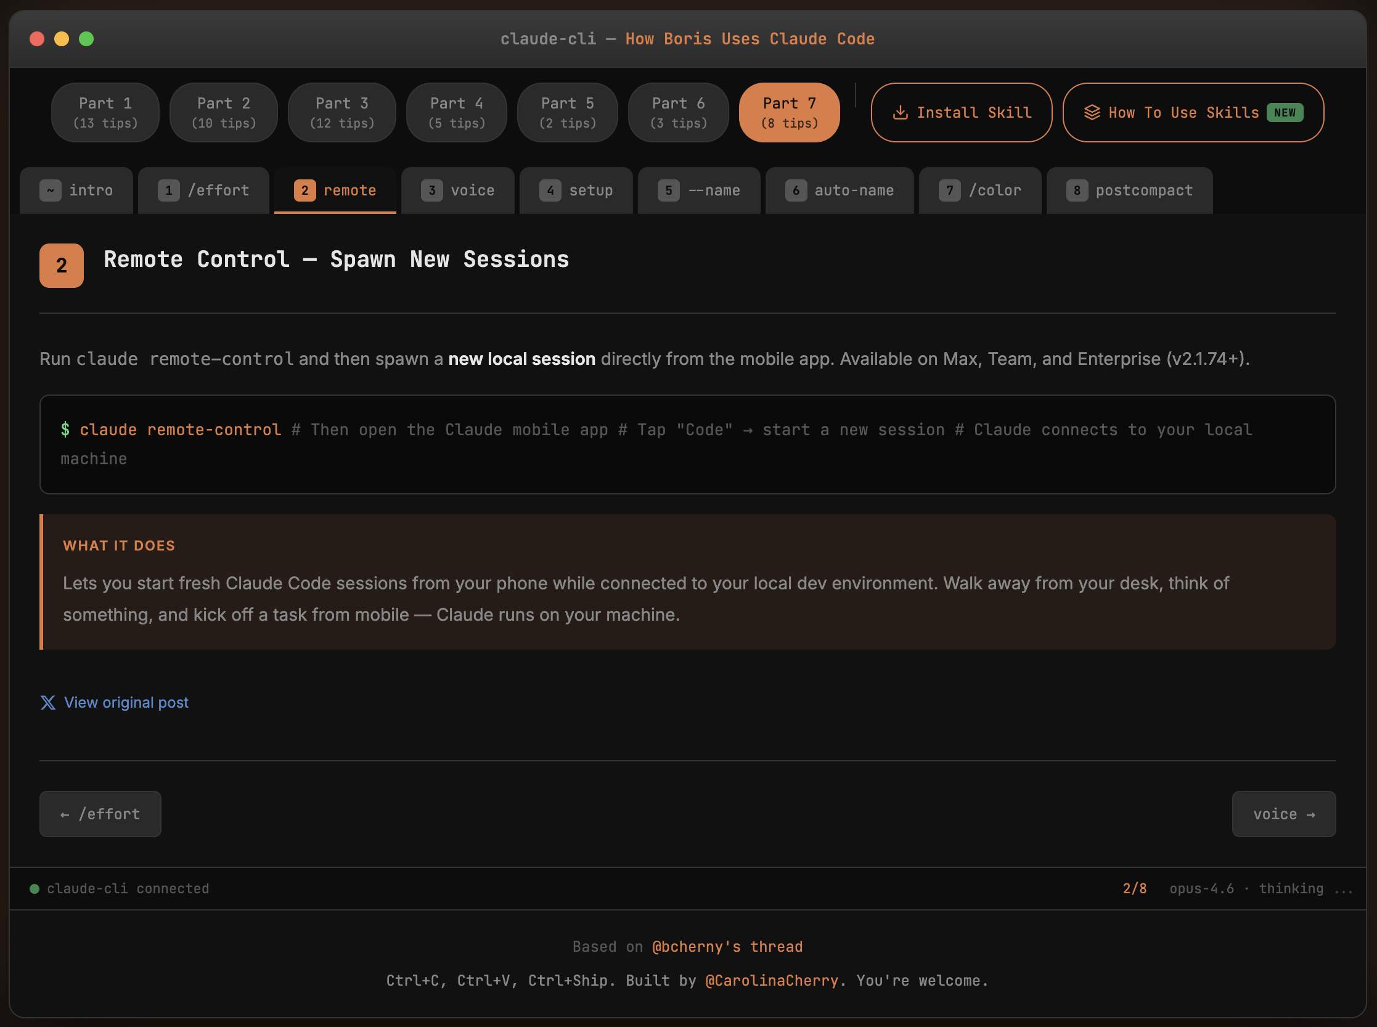Open the voice tip tab

pyautogui.click(x=457, y=190)
